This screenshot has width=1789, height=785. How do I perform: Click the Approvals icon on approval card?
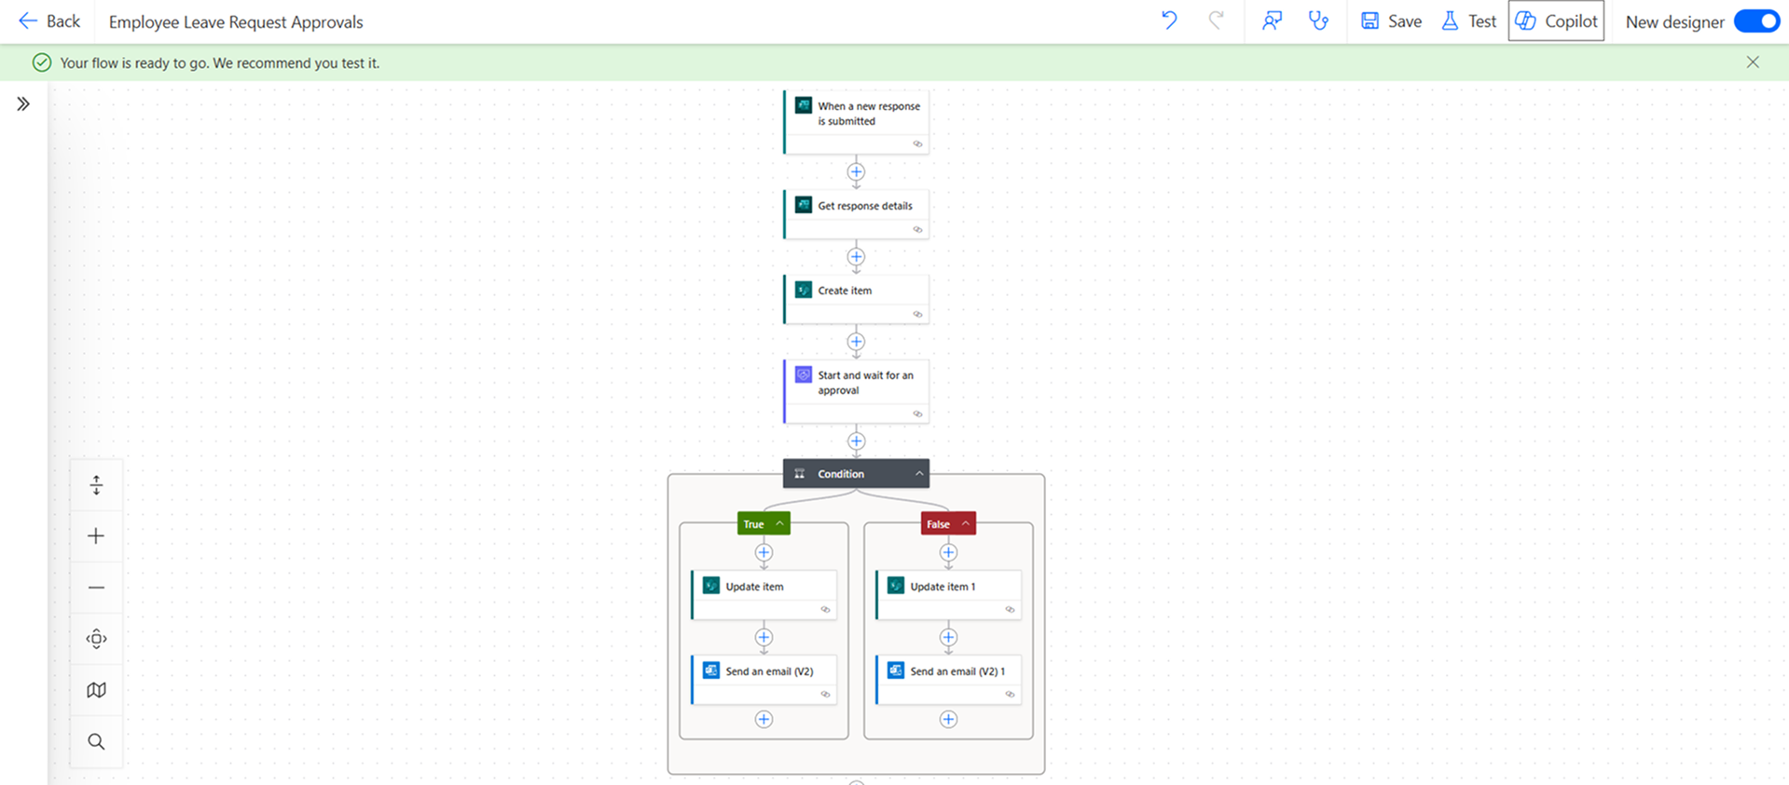(803, 374)
